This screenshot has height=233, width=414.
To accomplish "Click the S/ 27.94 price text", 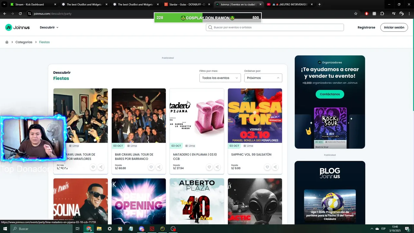I will [178, 168].
